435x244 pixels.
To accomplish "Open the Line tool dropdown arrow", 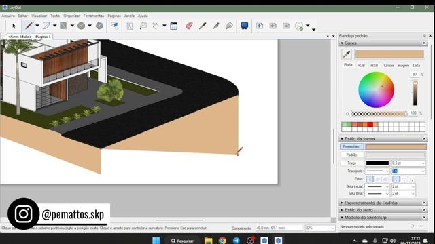I will [x=37, y=26].
